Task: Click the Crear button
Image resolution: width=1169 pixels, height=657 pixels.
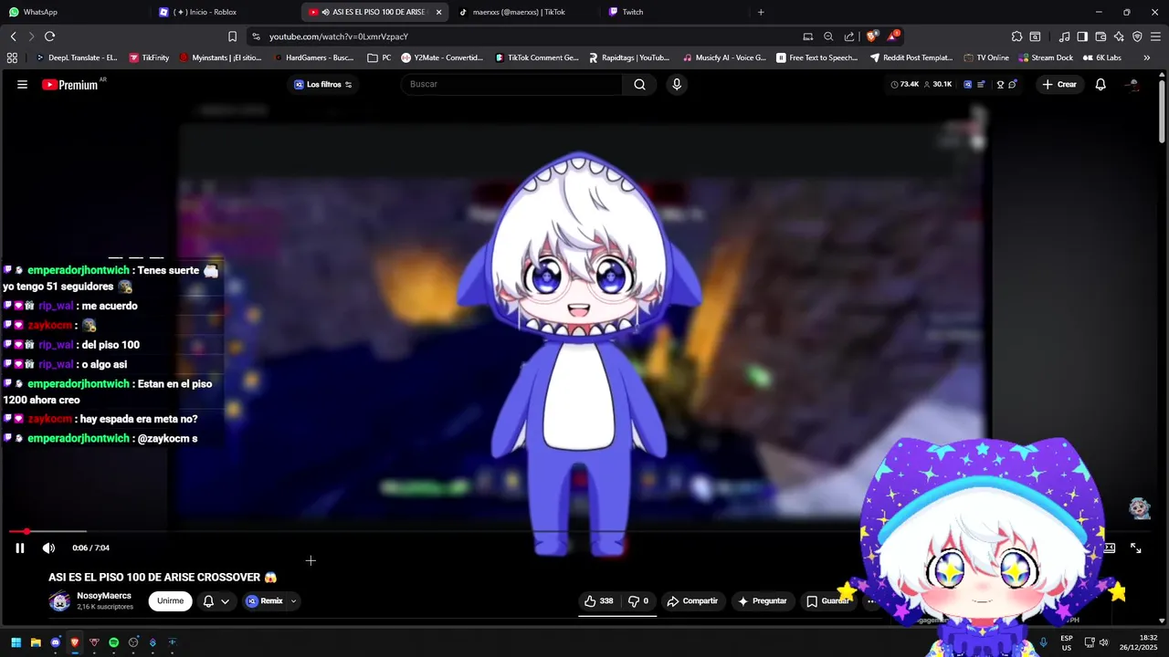Action: click(1059, 84)
